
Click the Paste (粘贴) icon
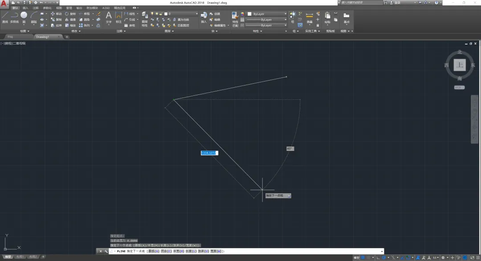[x=327, y=17]
